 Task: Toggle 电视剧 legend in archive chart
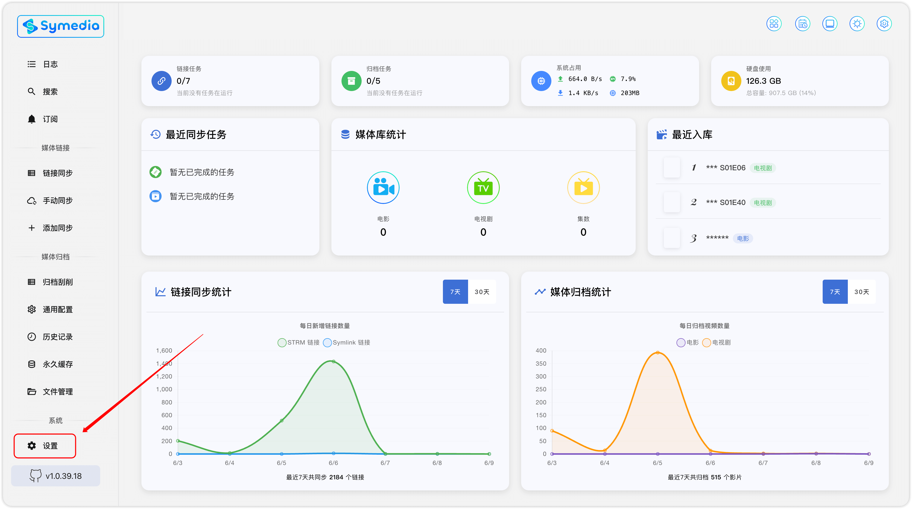[716, 343]
